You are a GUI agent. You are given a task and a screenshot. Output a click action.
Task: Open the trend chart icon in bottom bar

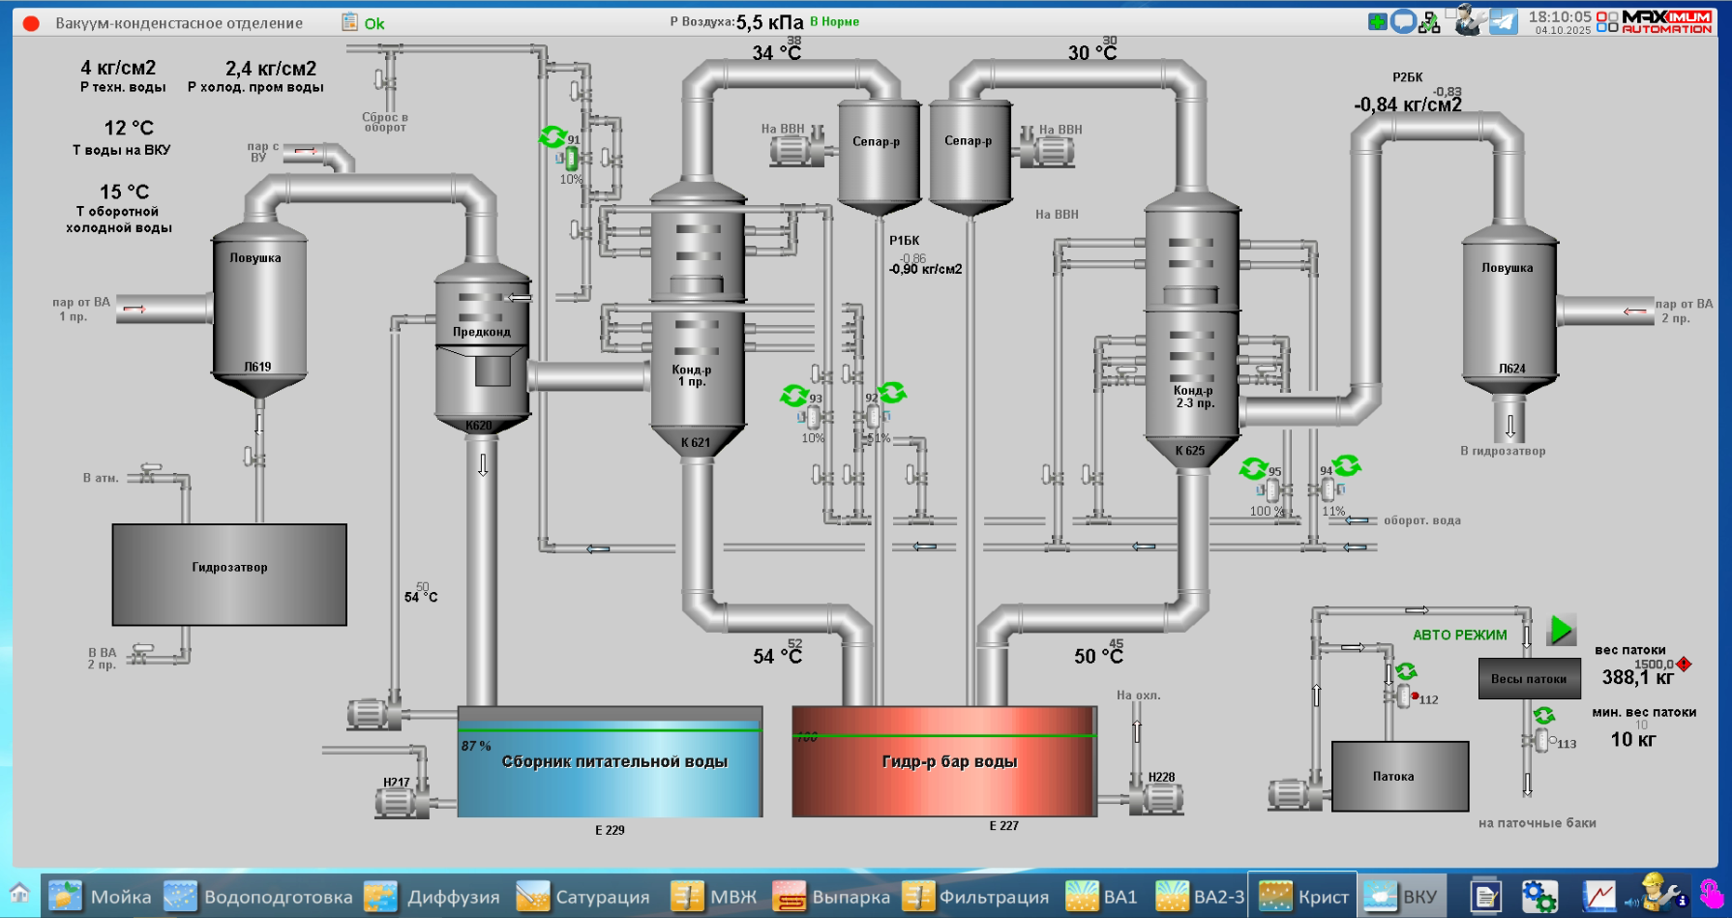click(1598, 896)
